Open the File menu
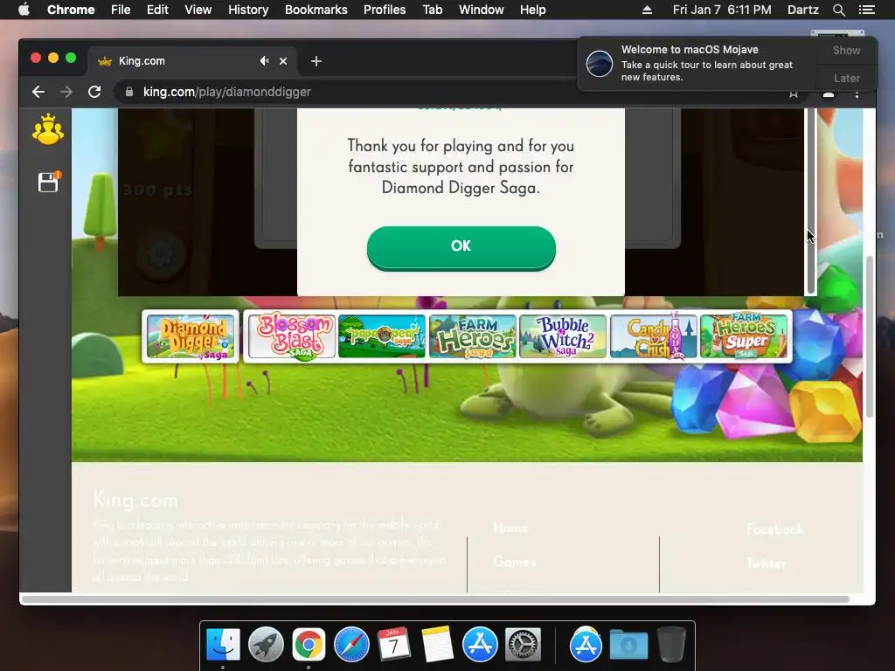895x671 pixels. click(x=121, y=10)
